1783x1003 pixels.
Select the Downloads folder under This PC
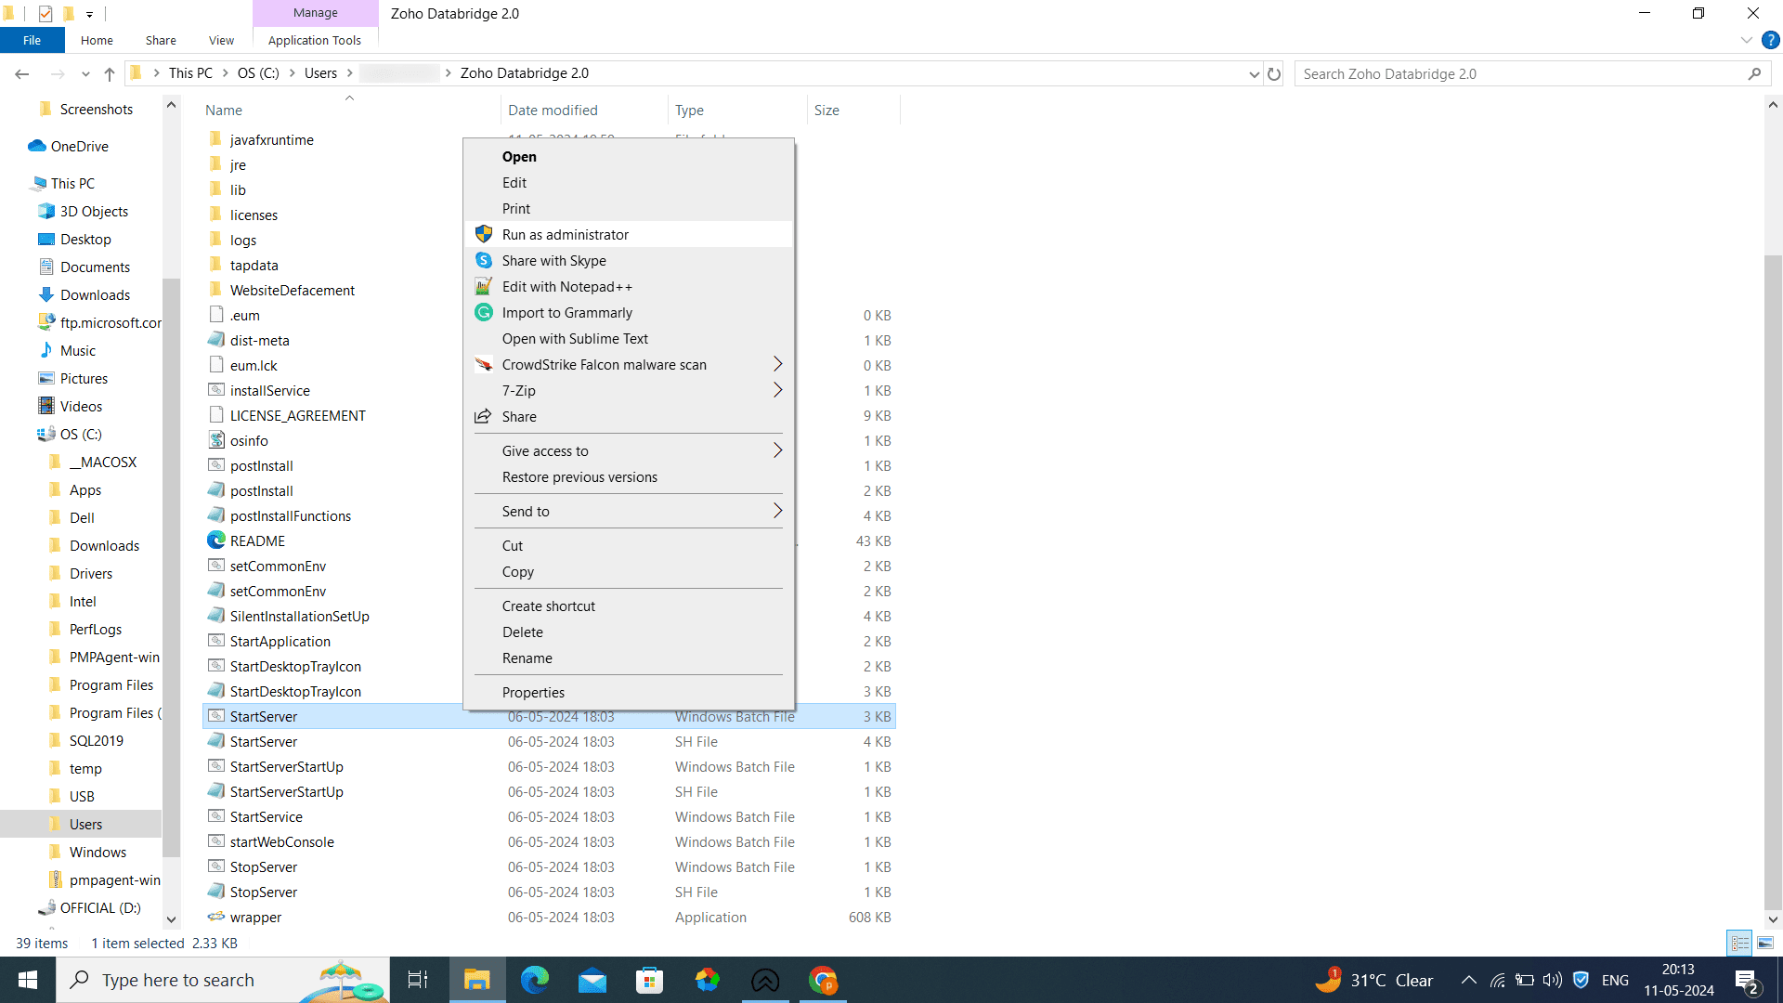coord(95,294)
